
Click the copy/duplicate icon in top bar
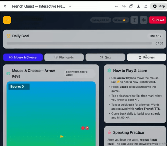(x=131, y=6)
